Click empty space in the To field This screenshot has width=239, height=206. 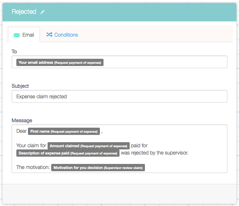tap(163, 62)
